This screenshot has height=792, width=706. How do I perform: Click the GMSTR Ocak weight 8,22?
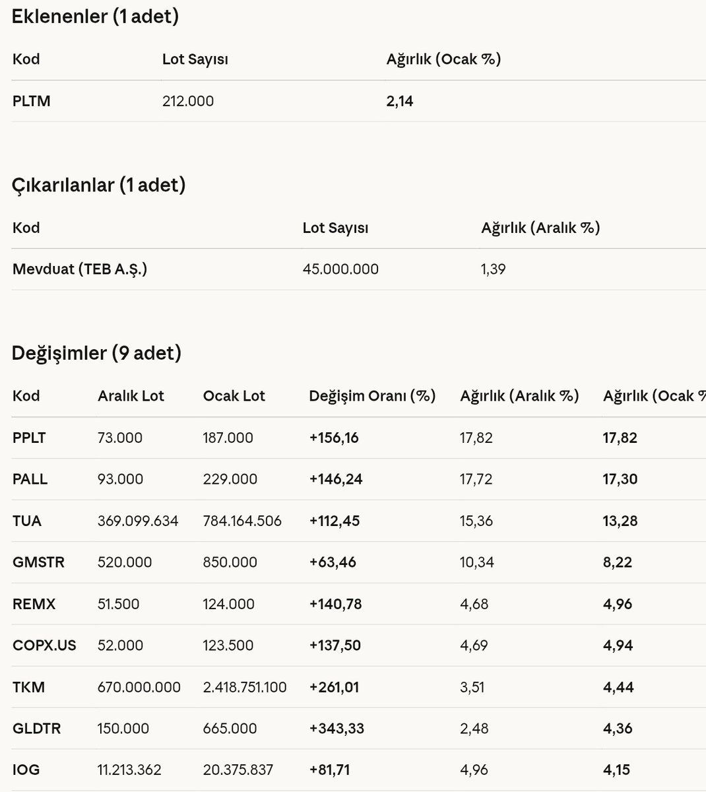pos(618,562)
